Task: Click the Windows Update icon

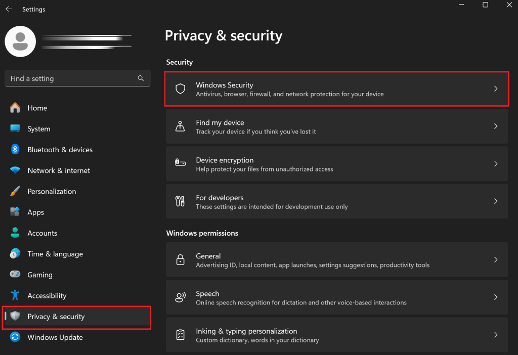Action: click(15, 337)
